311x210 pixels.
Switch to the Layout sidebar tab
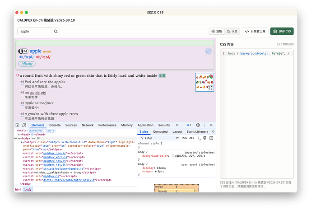(177, 131)
